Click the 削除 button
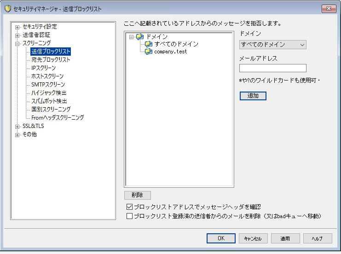This screenshot has height=254, width=341. click(x=137, y=196)
